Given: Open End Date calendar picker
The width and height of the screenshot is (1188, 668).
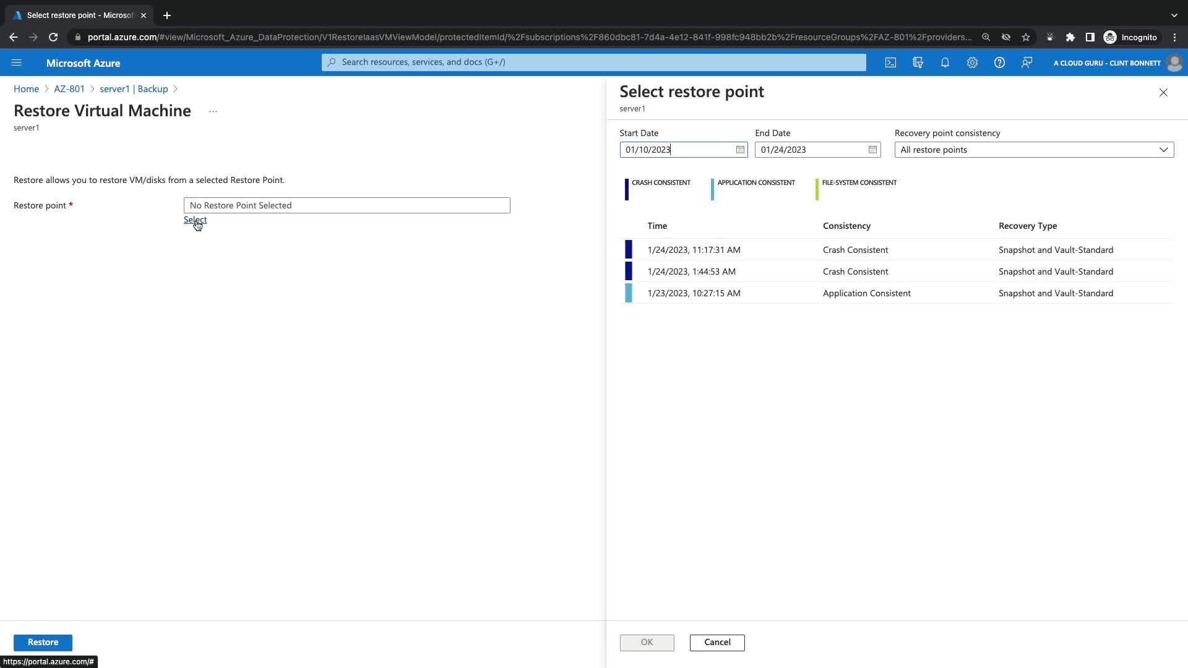Looking at the screenshot, I should [872, 150].
